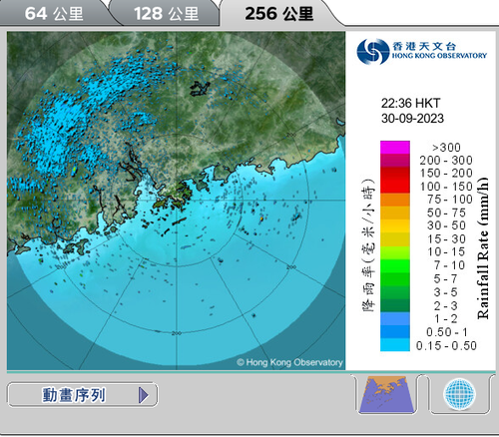The image size is (499, 437).
Task: Click the 0.50 - 1 legend label
Action: [x=447, y=332]
